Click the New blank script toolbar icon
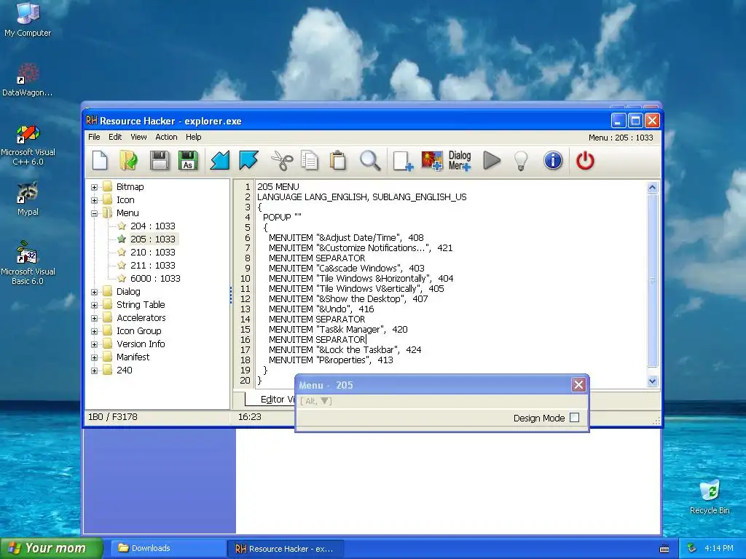Viewport: 746px width, 559px height. coord(100,160)
